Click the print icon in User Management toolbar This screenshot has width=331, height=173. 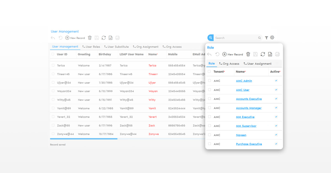pos(118,38)
